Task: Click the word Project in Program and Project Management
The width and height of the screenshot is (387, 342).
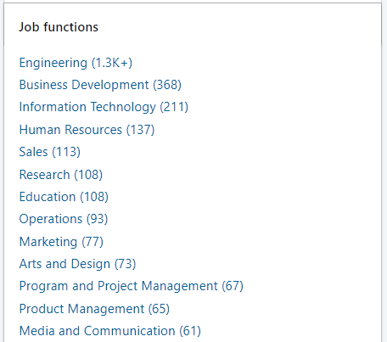Action: coord(118,286)
